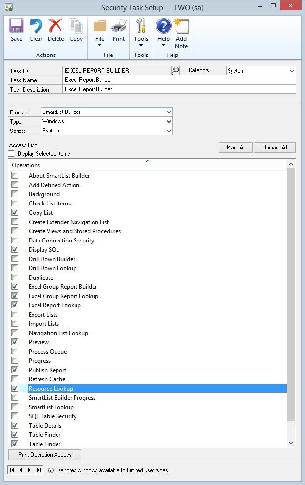The image size is (305, 485).
Task: Check the Drill Down Builder checkbox
Action: [15, 259]
